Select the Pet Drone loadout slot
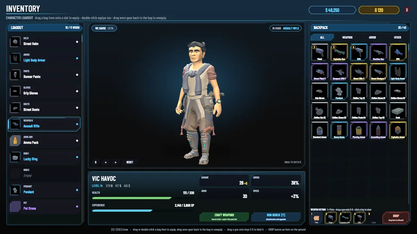This screenshot has height=234, width=417. (x=44, y=206)
